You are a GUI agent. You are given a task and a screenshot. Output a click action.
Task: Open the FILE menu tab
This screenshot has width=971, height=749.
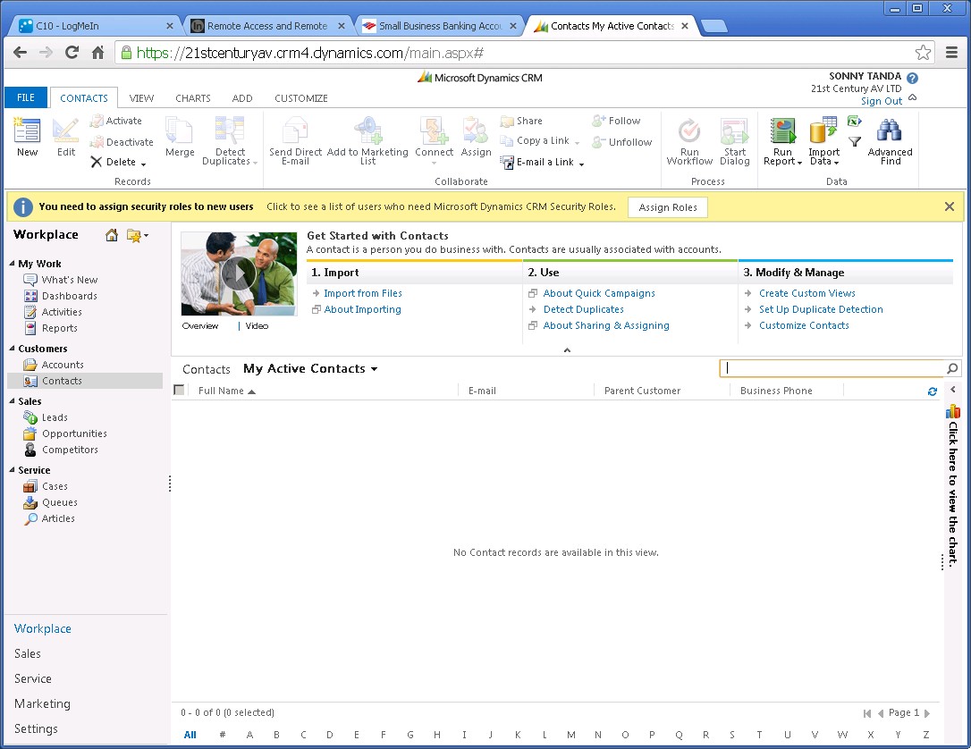point(26,97)
